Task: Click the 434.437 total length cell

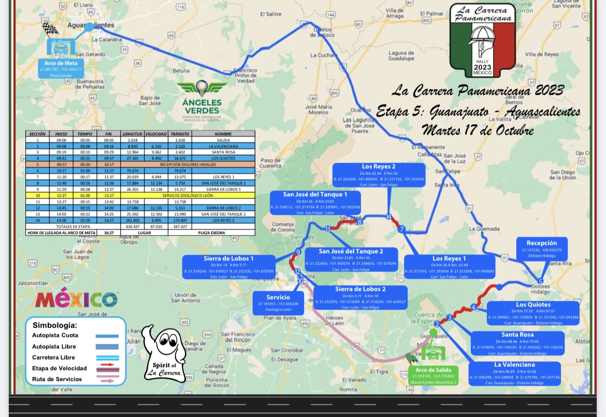Action: (133, 227)
